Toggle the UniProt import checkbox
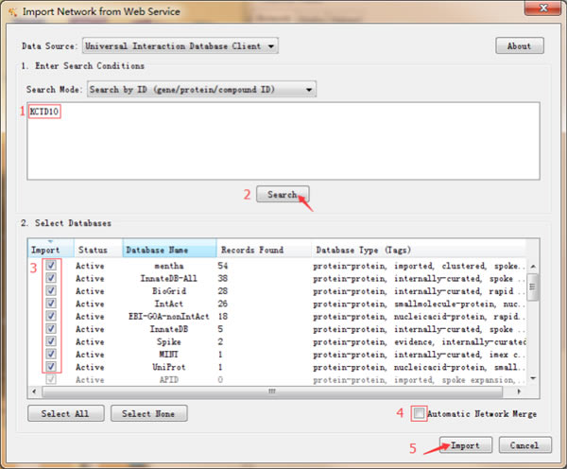Image resolution: width=567 pixels, height=469 pixels. 50,367
